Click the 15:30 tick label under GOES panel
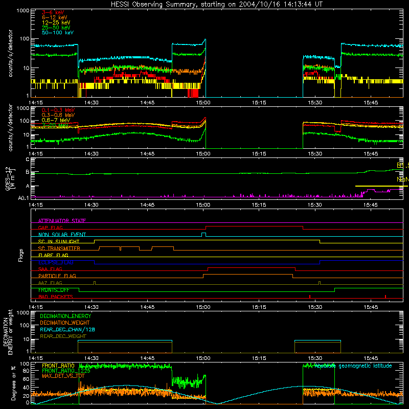This screenshot has width=409, height=409. coord(315,205)
